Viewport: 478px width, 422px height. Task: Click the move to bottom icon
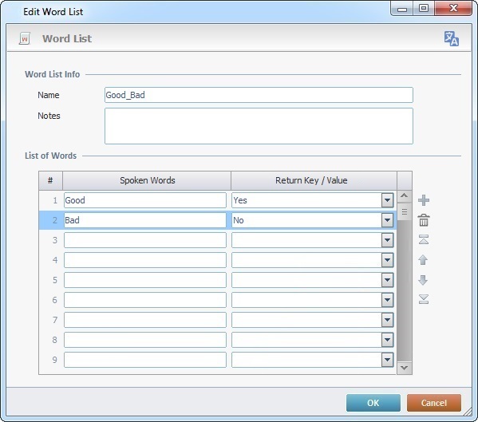(424, 299)
